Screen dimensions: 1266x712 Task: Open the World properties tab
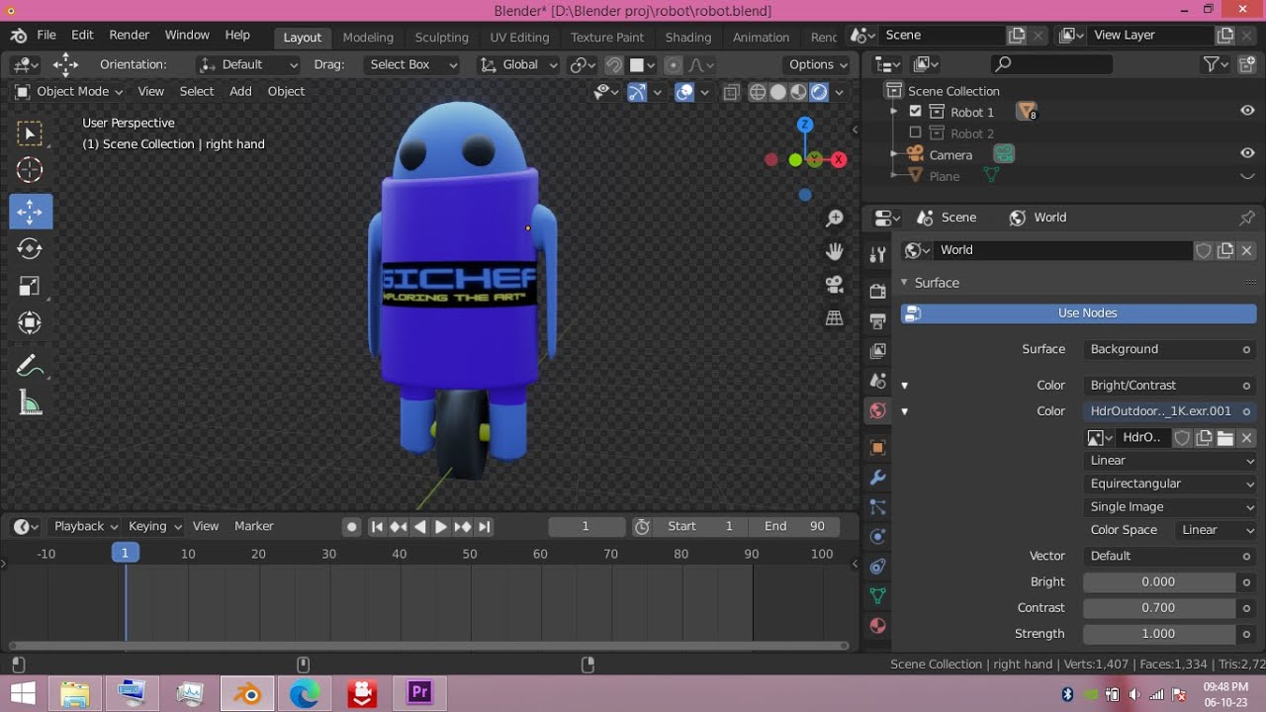(x=877, y=411)
